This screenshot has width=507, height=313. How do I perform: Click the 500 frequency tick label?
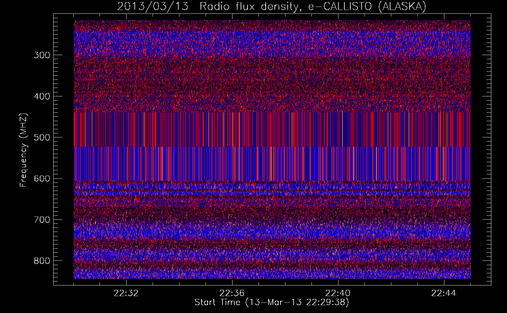(42, 138)
